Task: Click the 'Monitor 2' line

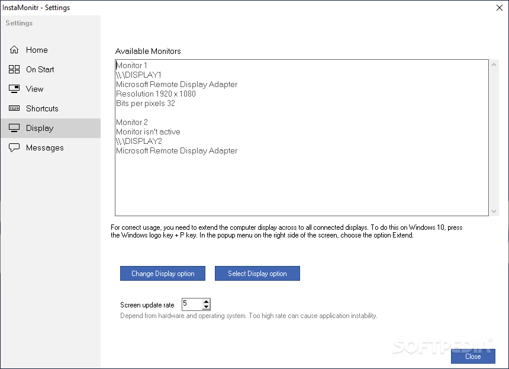Action: (132, 122)
